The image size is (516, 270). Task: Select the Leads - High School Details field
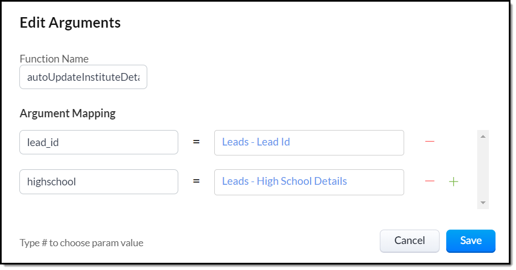[x=309, y=181]
